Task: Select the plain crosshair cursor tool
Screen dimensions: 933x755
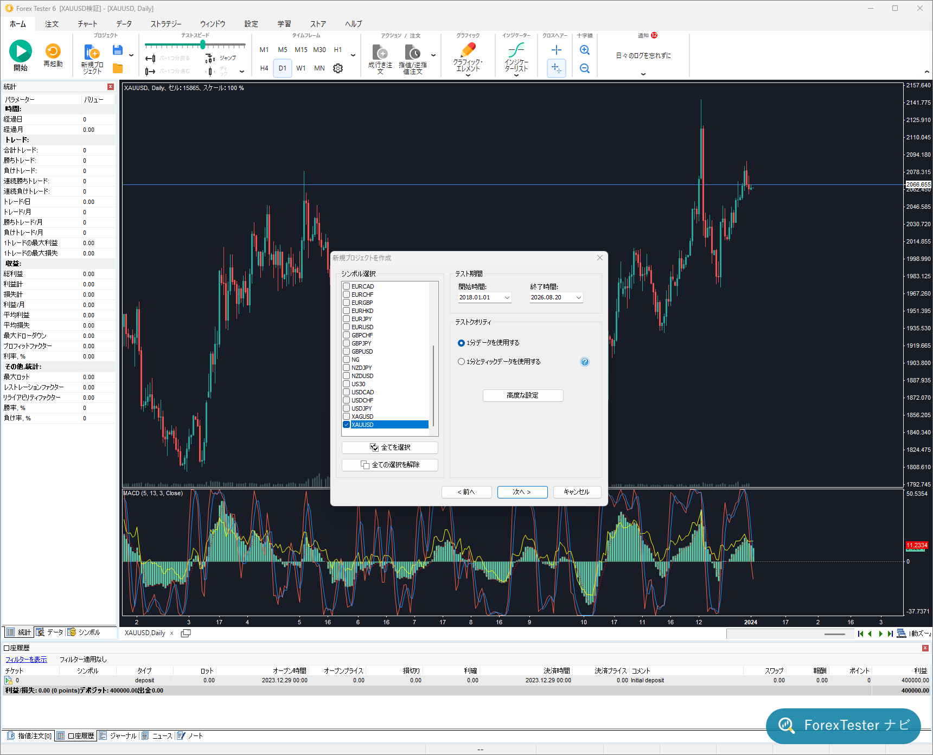Action: coord(557,50)
